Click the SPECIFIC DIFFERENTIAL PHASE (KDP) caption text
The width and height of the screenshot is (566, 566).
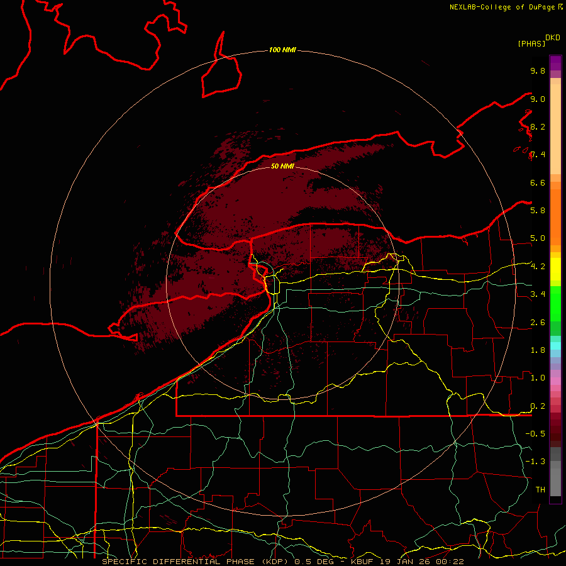tap(196, 562)
